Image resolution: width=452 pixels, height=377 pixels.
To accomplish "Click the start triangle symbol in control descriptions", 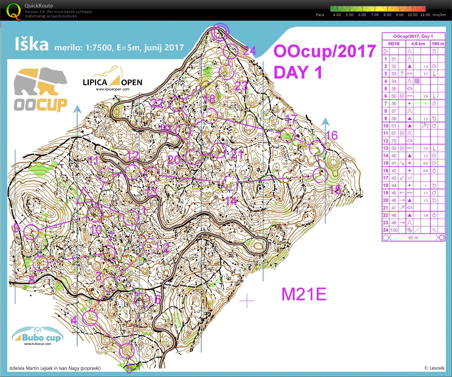I will [x=385, y=51].
